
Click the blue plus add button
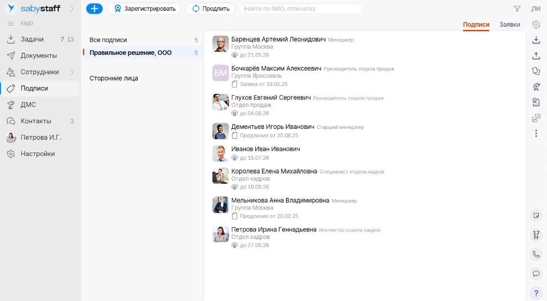coord(94,8)
